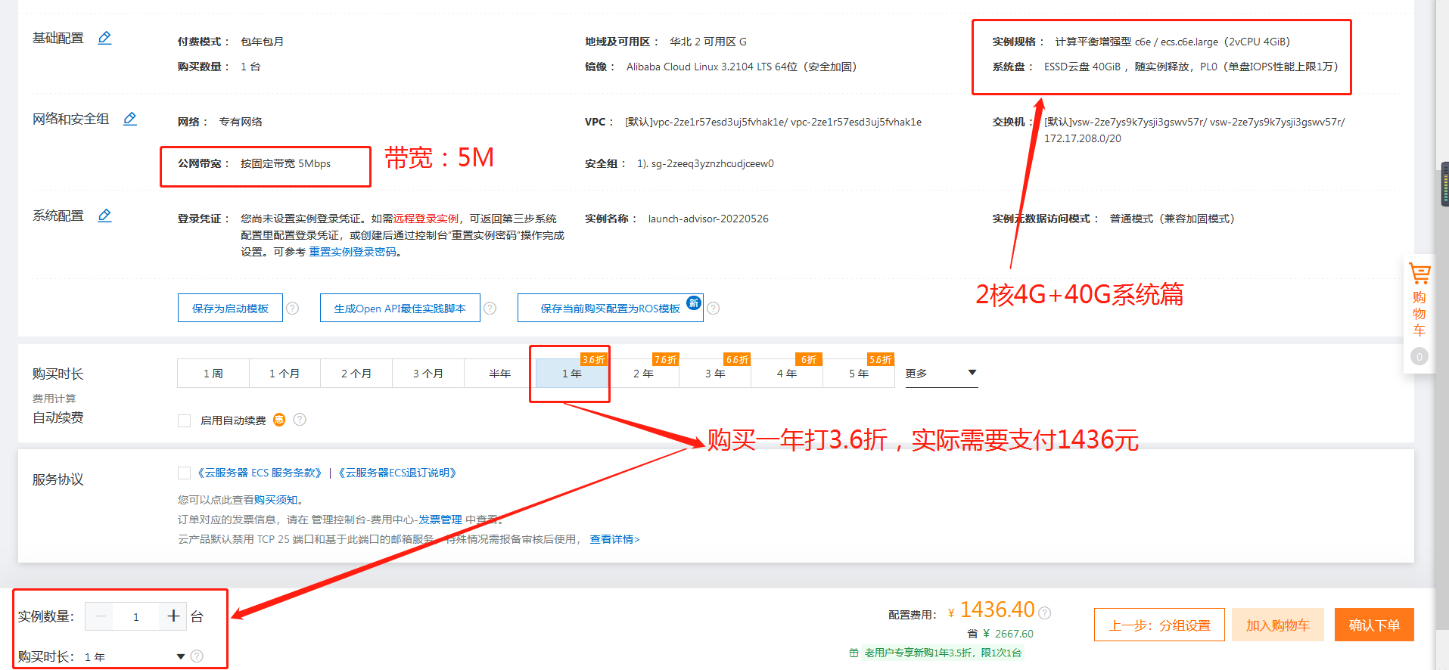Image resolution: width=1449 pixels, height=670 pixels.
Task: Click instance name launch-advisor-20220526
Action: (x=708, y=219)
